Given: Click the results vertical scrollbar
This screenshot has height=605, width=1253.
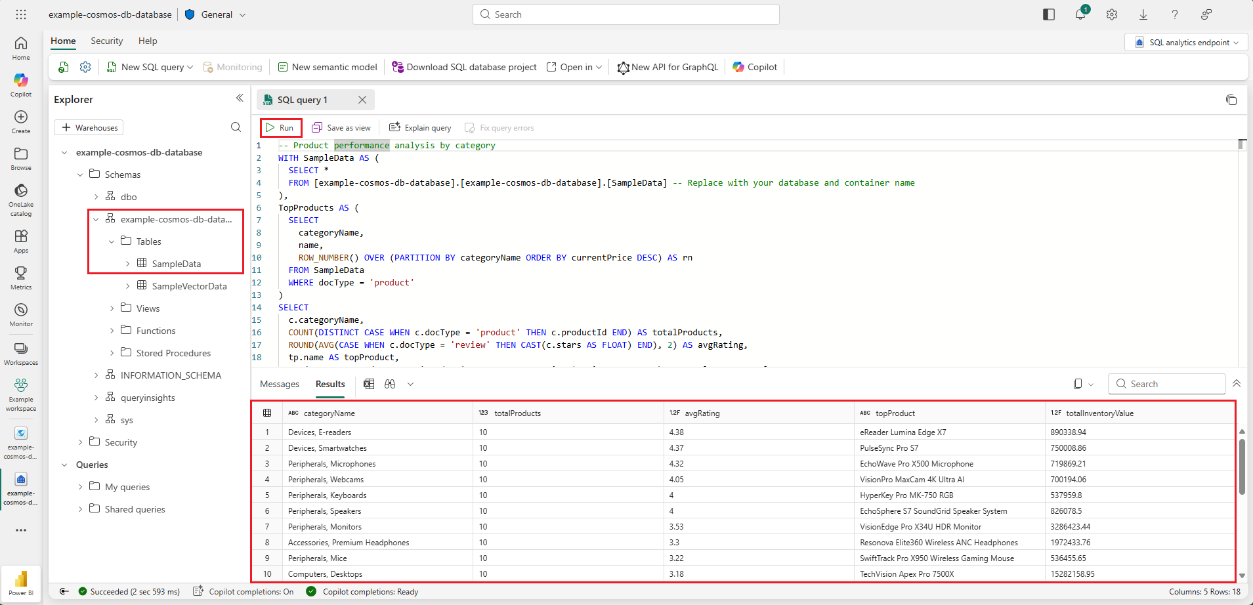Looking at the screenshot, I should (x=1242, y=467).
